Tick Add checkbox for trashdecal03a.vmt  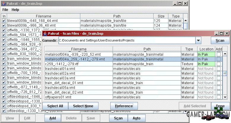[x=219, y=78]
